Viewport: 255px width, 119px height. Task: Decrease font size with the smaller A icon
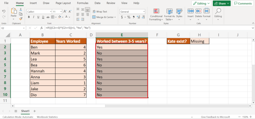point(70,11)
